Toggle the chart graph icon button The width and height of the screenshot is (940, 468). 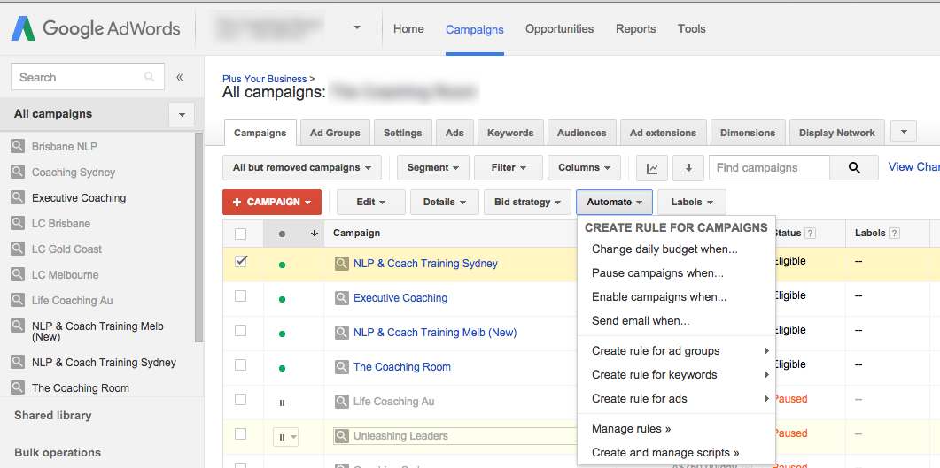coord(652,167)
